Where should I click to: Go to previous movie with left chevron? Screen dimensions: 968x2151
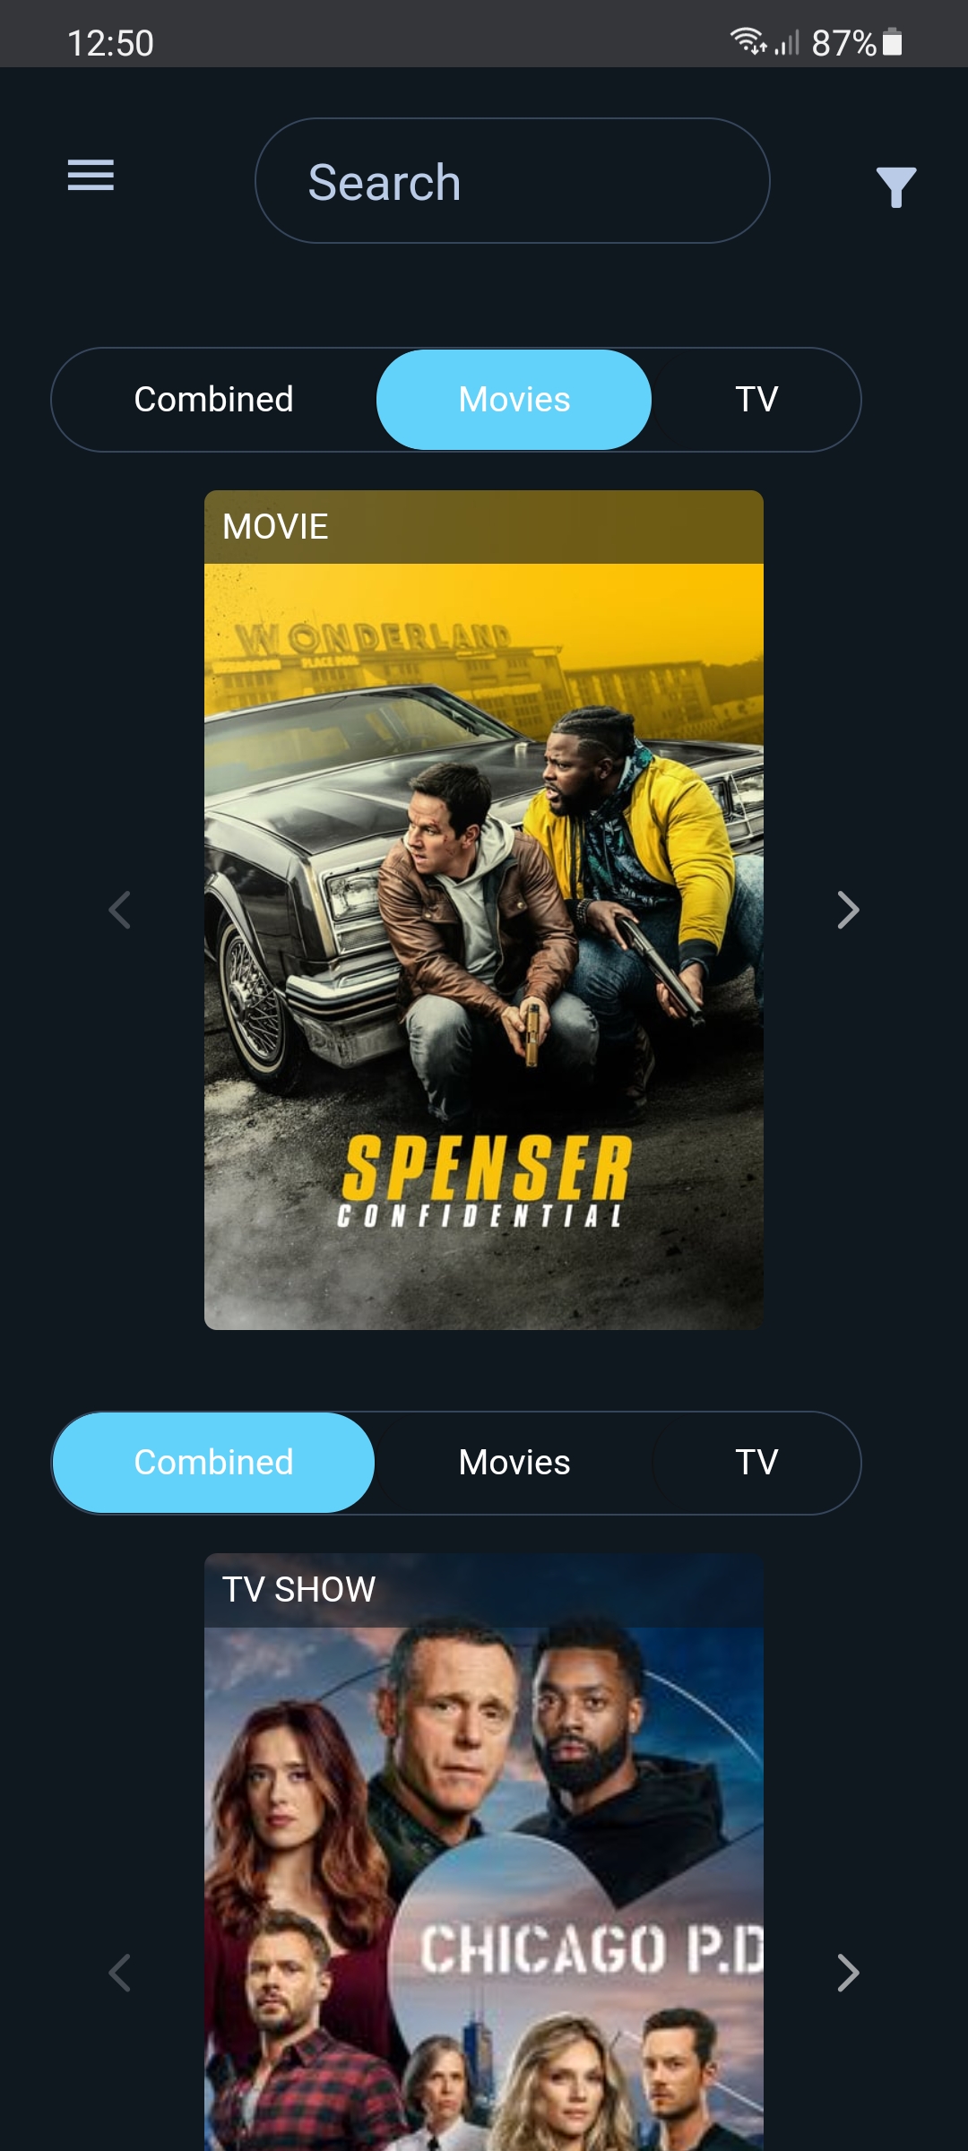click(x=119, y=910)
